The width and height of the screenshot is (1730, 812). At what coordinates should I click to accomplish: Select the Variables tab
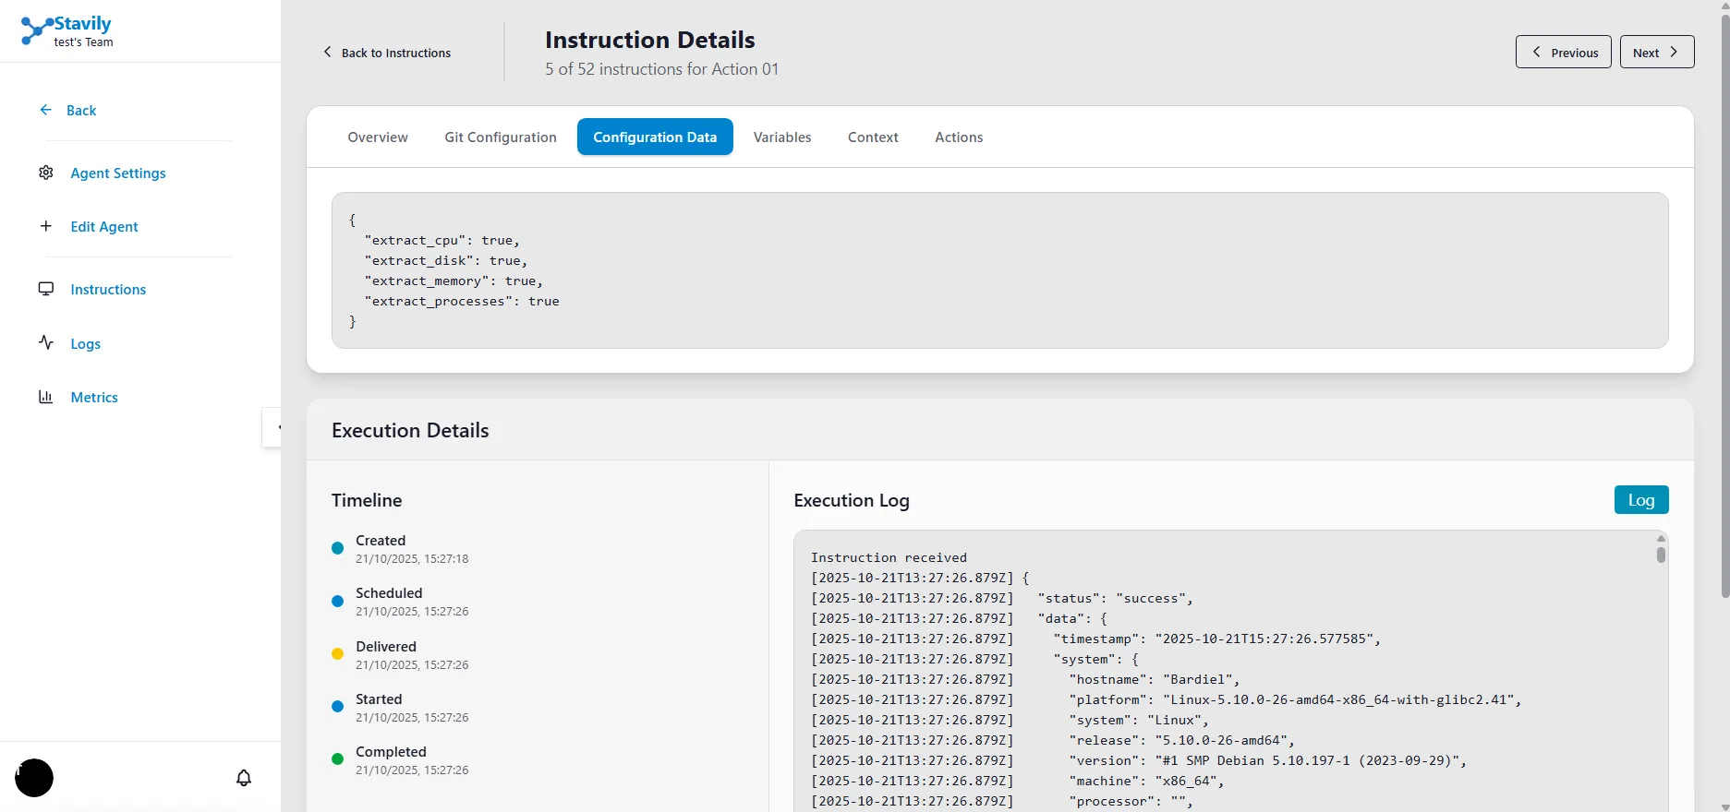(782, 137)
